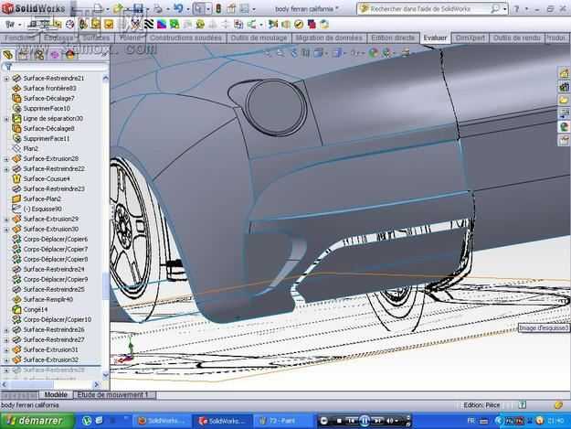Select Surface-Cousue4 in the feature tree
Viewport: 571px width, 429px height.
click(x=47, y=179)
